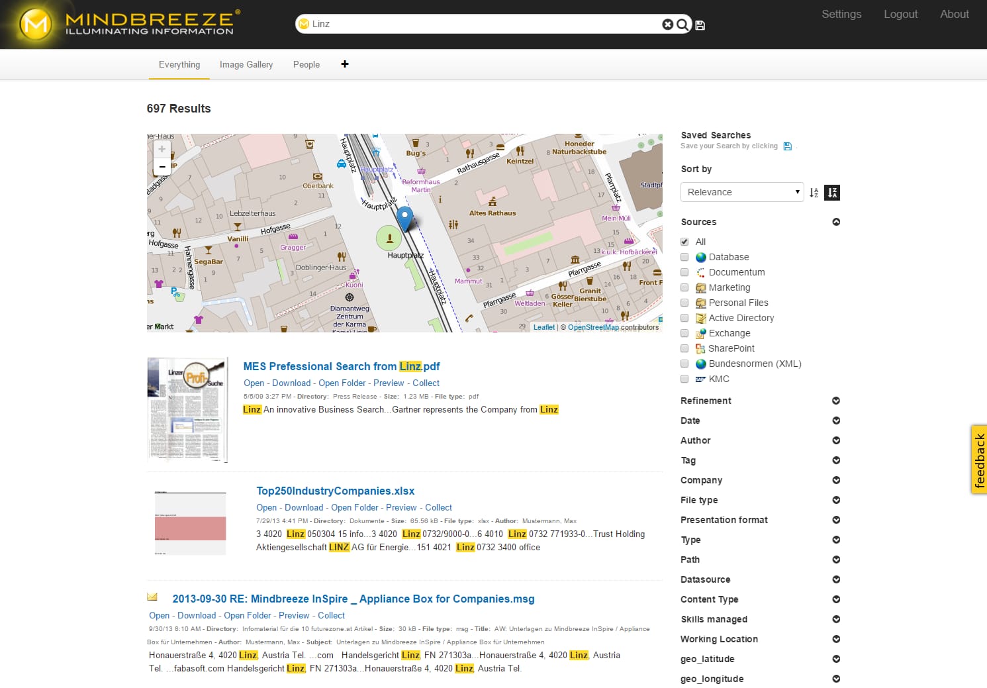The height and width of the screenshot is (688, 987).
Task: Zoom out on the map
Action: [162, 167]
